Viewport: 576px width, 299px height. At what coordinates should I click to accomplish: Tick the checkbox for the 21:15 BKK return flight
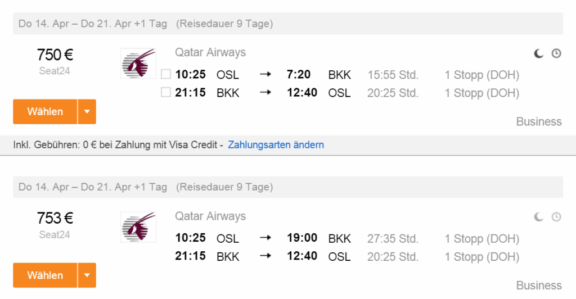[x=165, y=93]
